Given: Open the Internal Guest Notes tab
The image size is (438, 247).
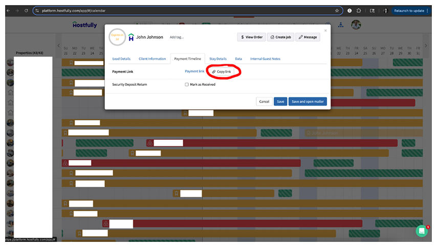Looking at the screenshot, I should click(x=265, y=59).
